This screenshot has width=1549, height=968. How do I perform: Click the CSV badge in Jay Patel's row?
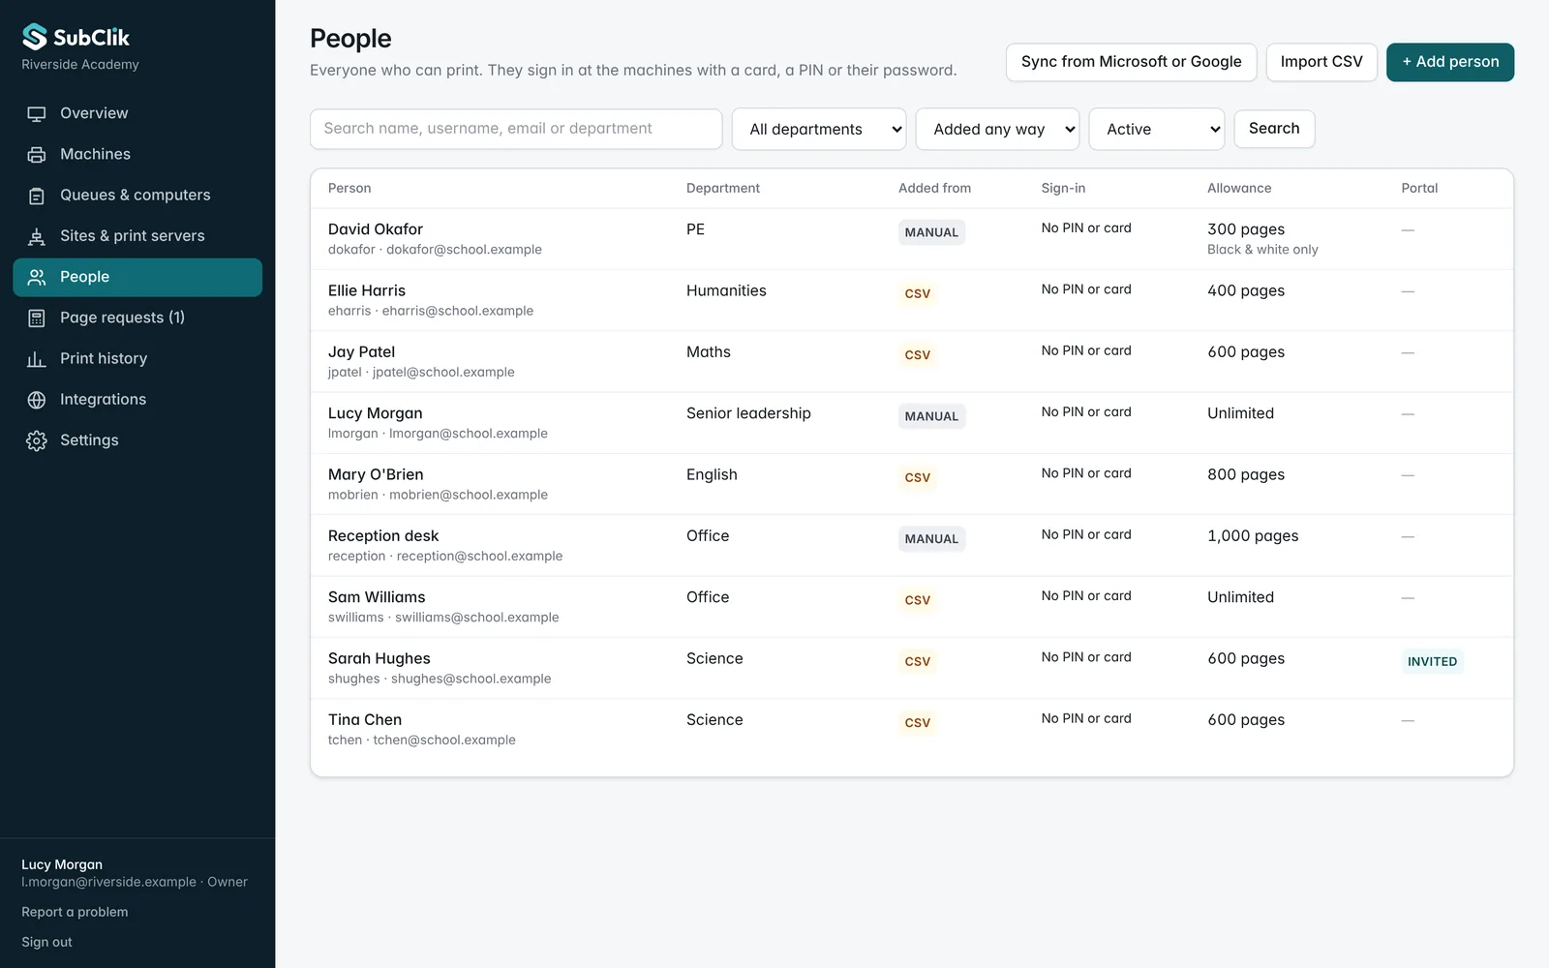point(917,355)
